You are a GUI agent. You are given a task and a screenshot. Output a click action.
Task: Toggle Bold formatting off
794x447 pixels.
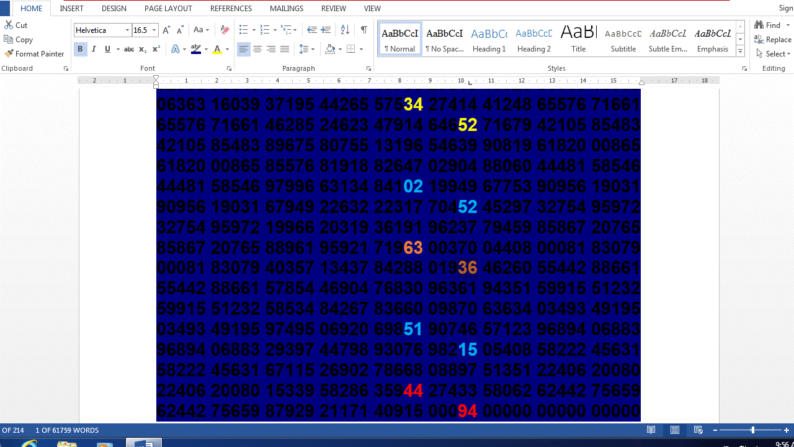80,49
